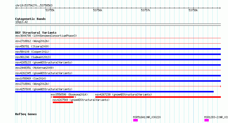Viewport: 228px width, 123px height.
Task: Select the red nsv4267549 variant bar
Action: pos(63,102)
